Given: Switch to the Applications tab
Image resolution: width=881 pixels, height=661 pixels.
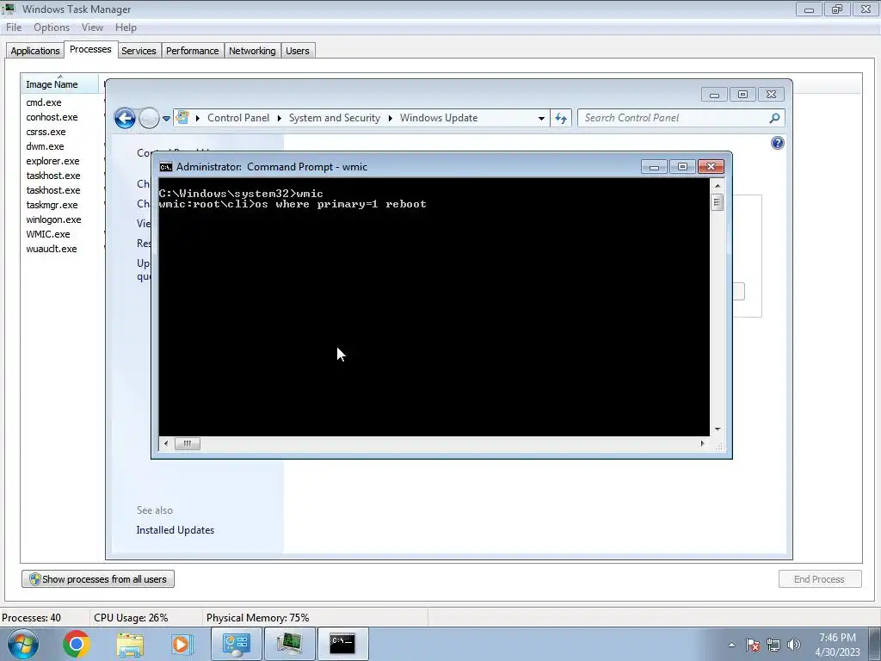Looking at the screenshot, I should [x=34, y=51].
